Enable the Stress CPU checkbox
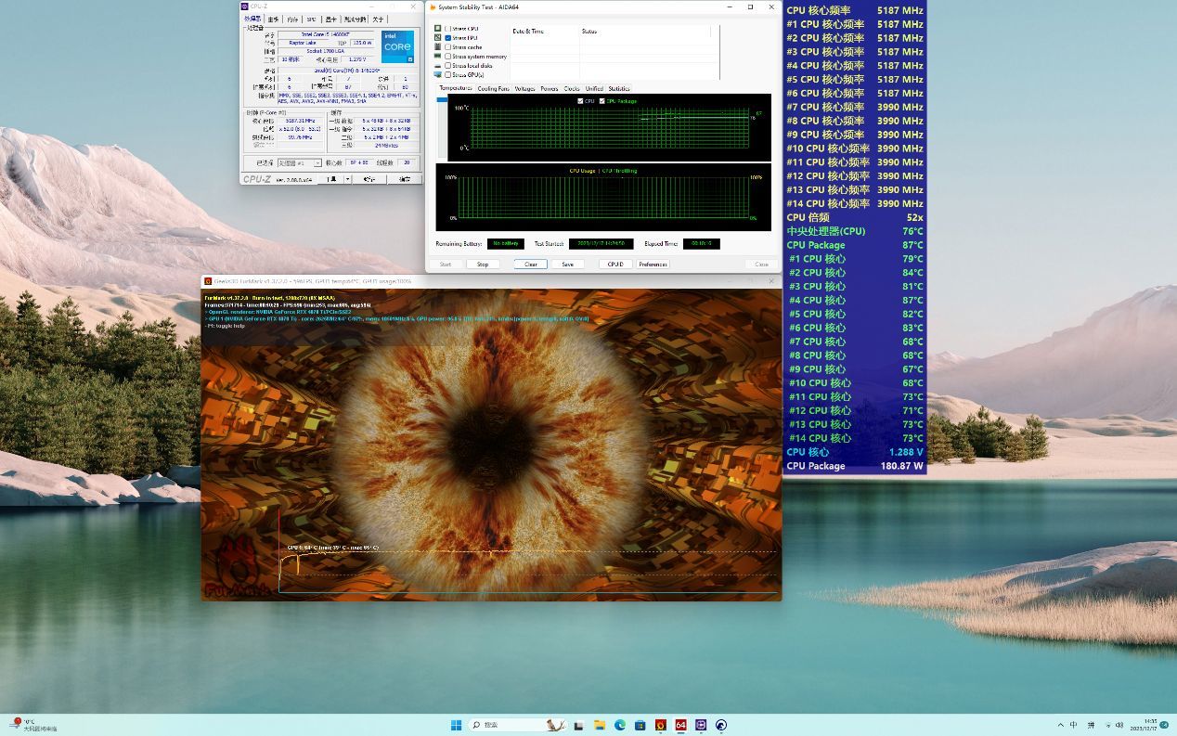This screenshot has width=1177, height=736. pos(448,29)
